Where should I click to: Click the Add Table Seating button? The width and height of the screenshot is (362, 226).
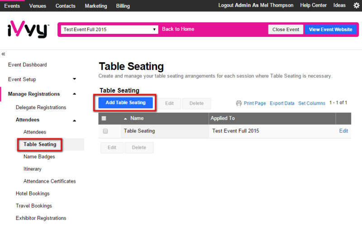point(126,103)
